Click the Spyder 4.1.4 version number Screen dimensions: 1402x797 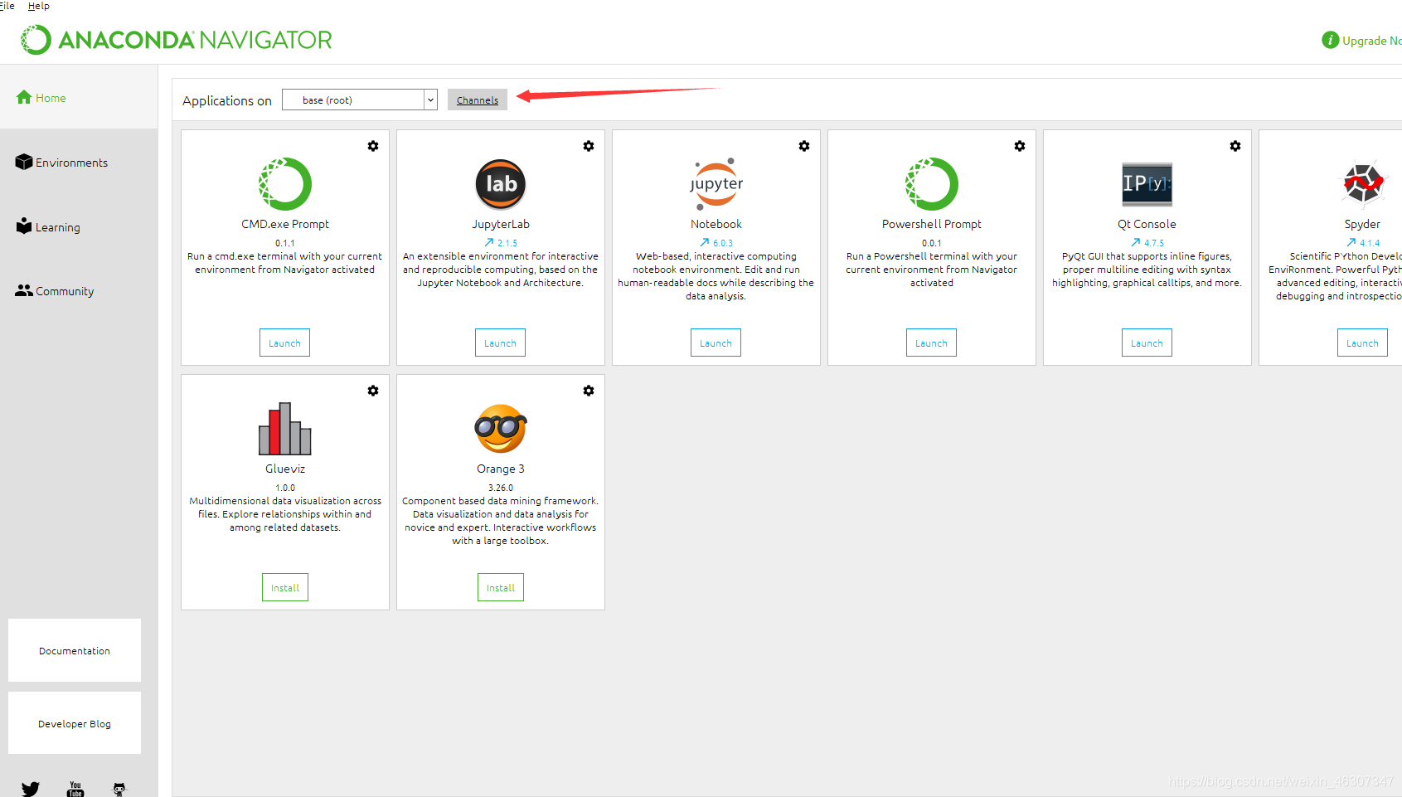pos(1370,243)
